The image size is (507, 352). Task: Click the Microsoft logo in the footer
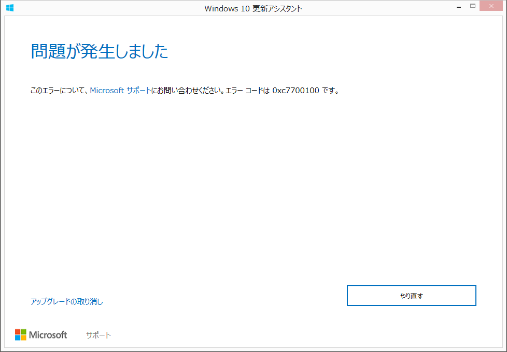[41, 335]
